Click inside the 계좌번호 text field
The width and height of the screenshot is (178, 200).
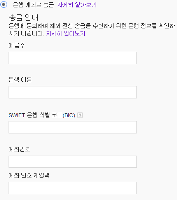(73, 162)
